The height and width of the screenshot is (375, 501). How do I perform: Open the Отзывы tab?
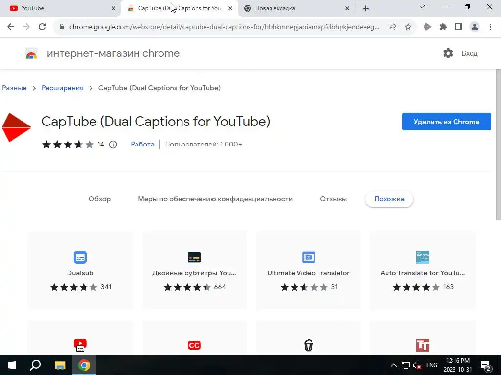click(333, 199)
